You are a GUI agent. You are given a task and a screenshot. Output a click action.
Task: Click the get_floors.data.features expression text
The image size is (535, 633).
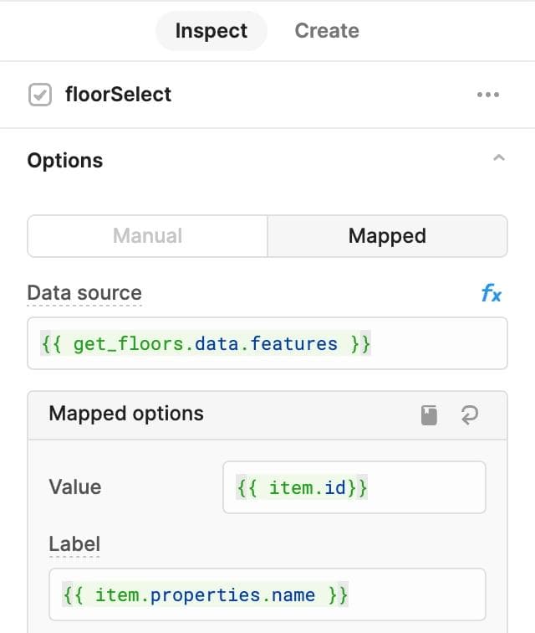tap(206, 343)
